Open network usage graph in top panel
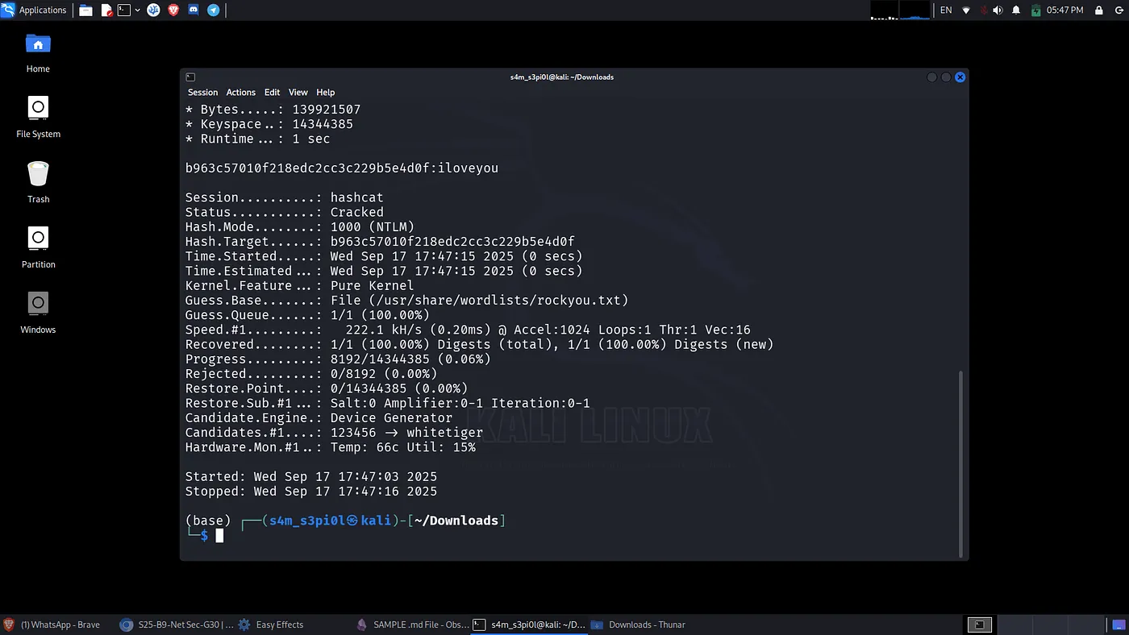 [914, 10]
